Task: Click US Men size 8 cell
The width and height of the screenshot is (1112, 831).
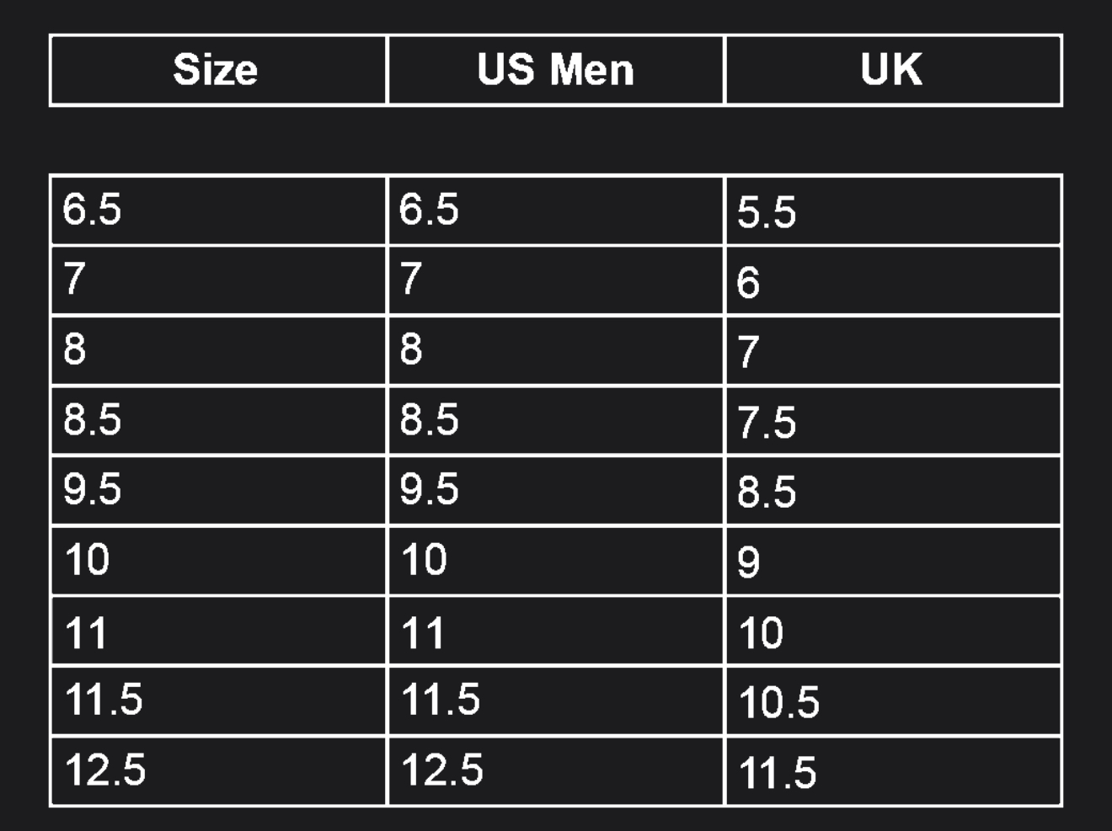Action: pyautogui.click(x=555, y=349)
